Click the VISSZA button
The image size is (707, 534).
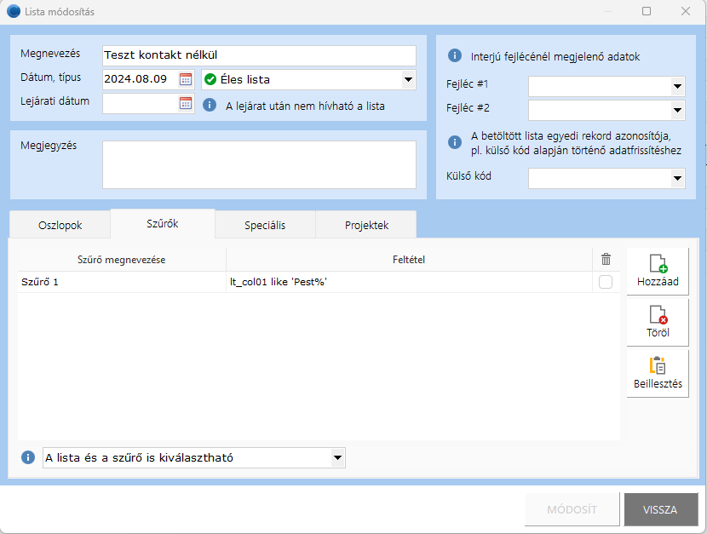coord(660,510)
